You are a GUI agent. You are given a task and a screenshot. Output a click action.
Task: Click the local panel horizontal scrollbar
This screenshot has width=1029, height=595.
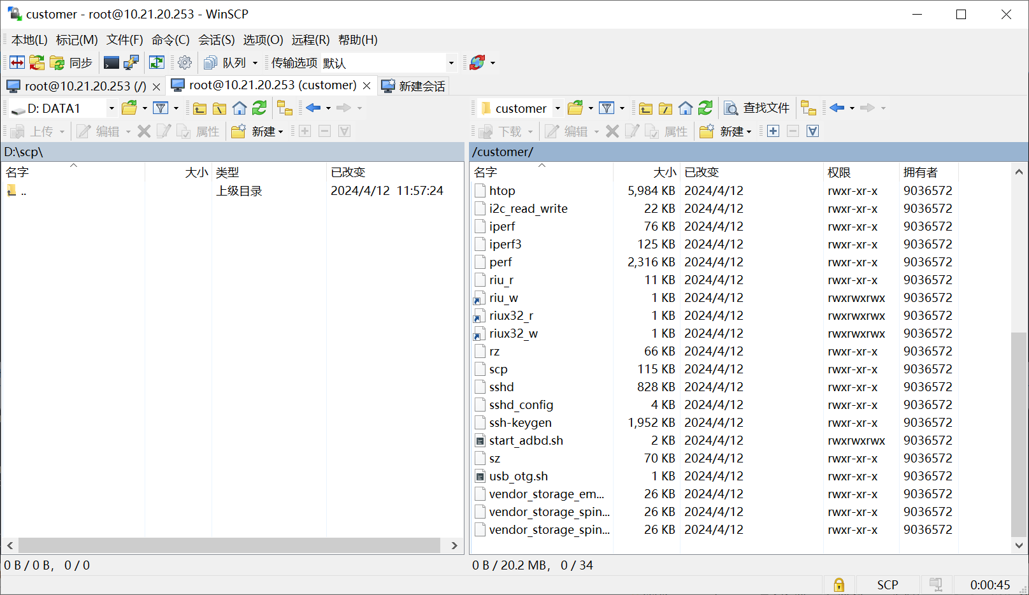229,545
